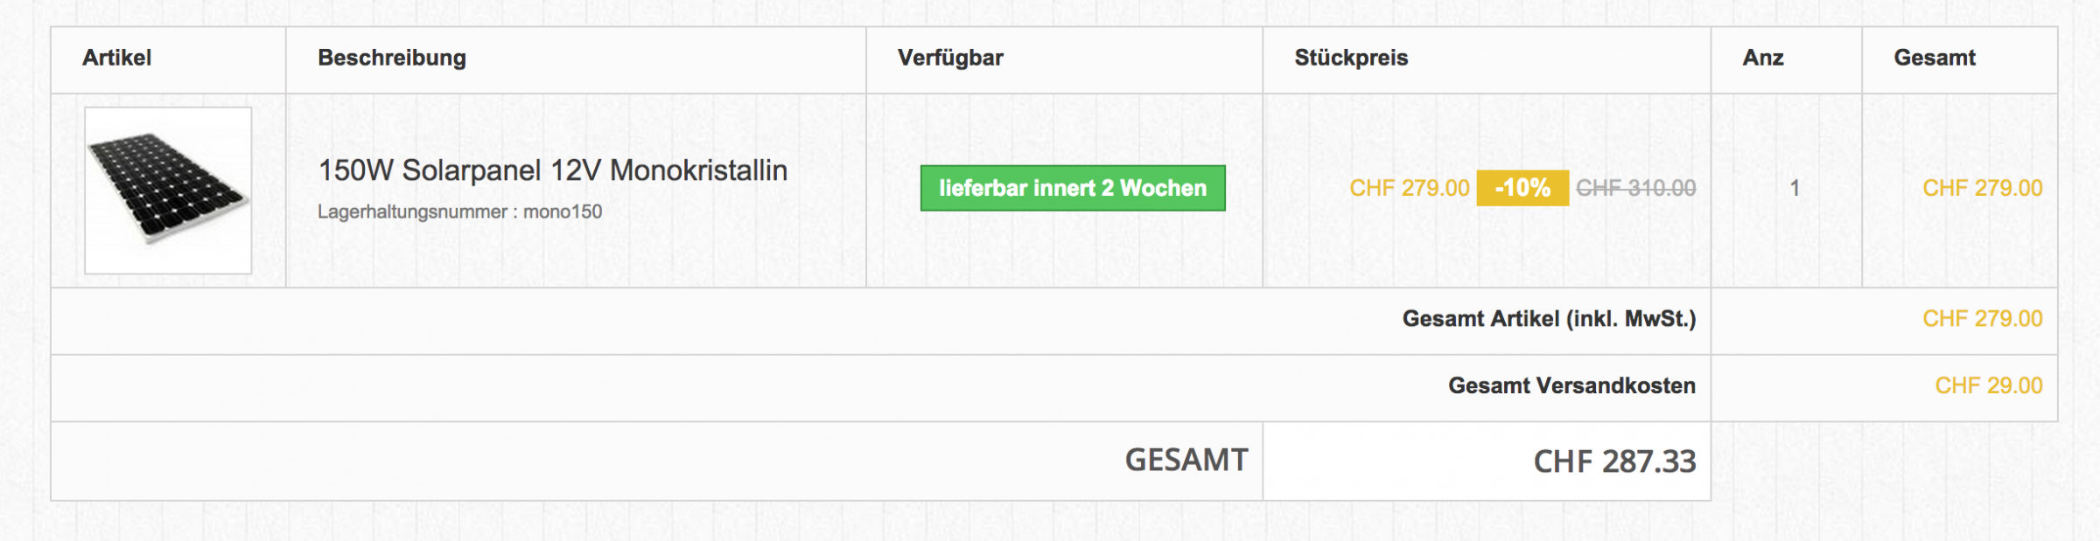The image size is (2100, 541).
Task: Click the shipping cost value CHF 29.00
Action: [x=1989, y=385]
